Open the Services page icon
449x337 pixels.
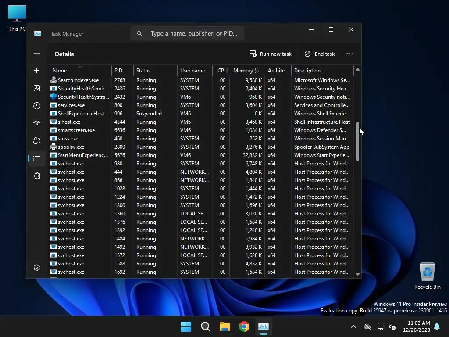(37, 176)
